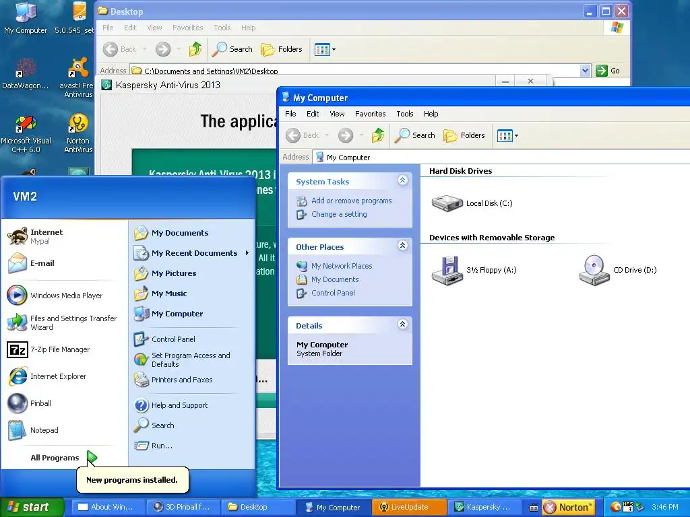The width and height of the screenshot is (690, 517).
Task: Open My Network Places link
Action: point(342,266)
